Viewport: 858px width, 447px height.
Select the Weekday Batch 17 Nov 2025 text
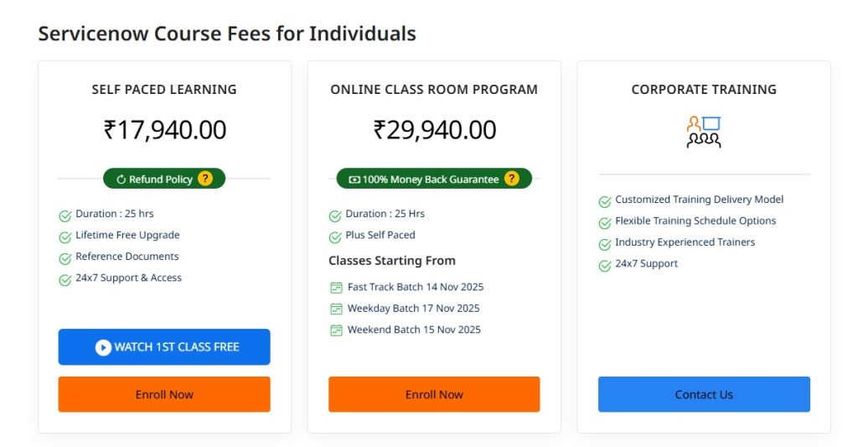point(413,309)
